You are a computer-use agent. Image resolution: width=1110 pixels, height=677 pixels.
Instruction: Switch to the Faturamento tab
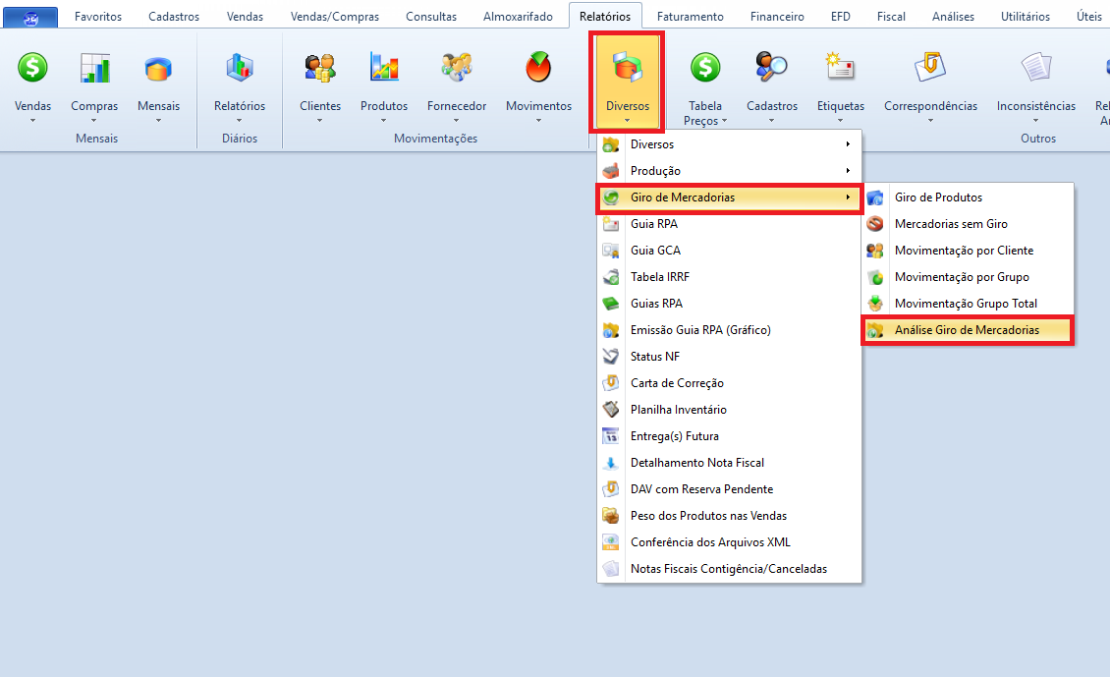point(690,17)
